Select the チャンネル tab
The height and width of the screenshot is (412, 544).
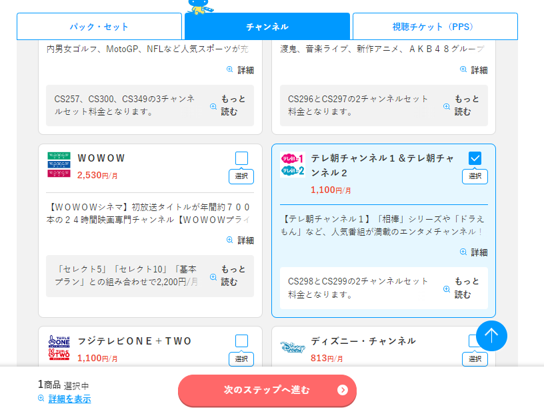pyautogui.click(x=267, y=27)
